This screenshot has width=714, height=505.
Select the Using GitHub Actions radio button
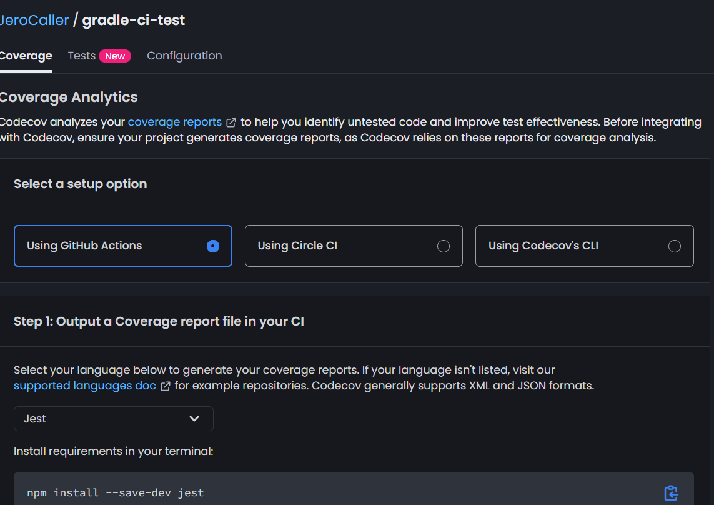213,246
